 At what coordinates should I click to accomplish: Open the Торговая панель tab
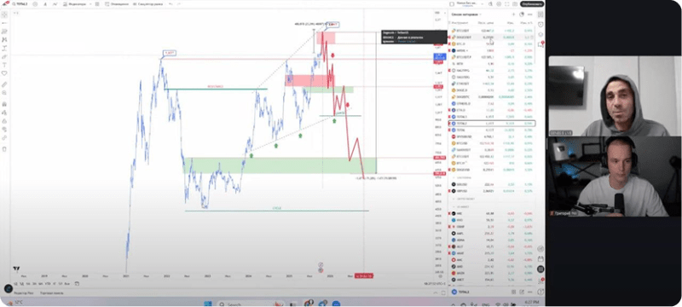pos(52,293)
